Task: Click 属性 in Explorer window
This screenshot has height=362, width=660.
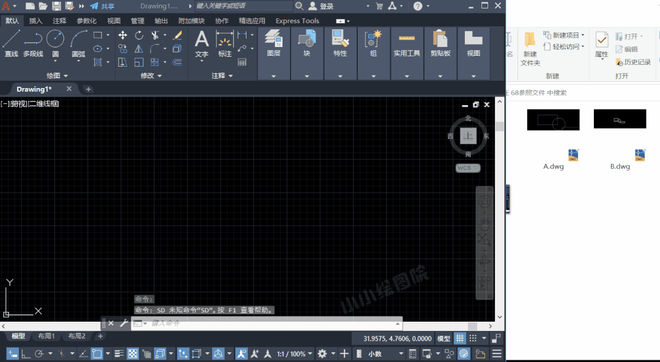Action: pyautogui.click(x=601, y=45)
